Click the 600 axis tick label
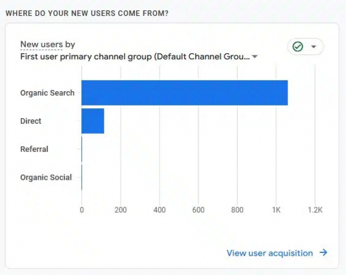 coord(199,210)
